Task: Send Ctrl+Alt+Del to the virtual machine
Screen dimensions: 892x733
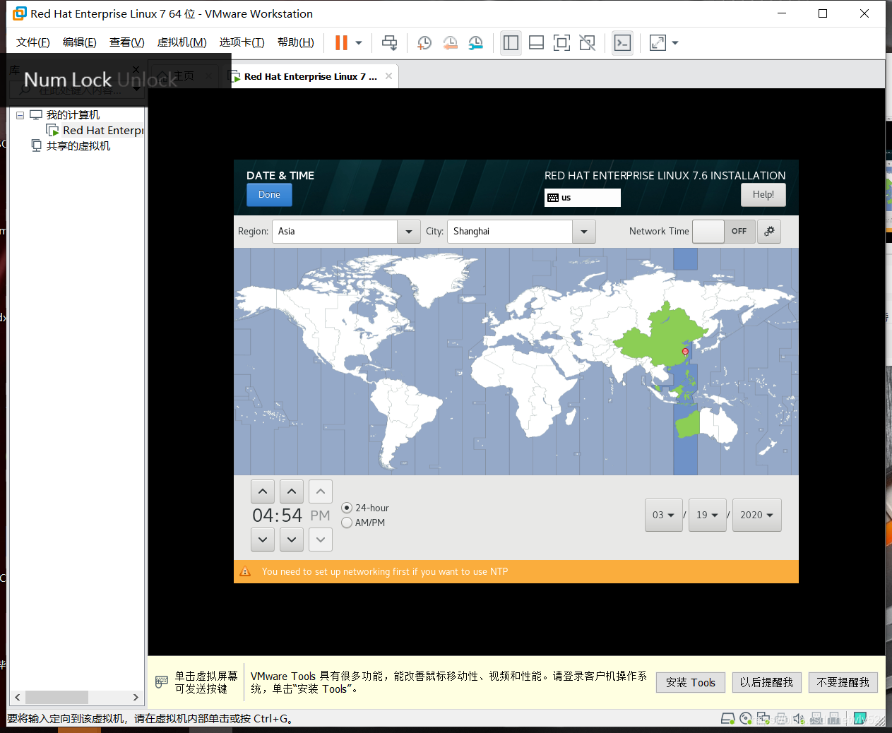Action: (x=389, y=43)
